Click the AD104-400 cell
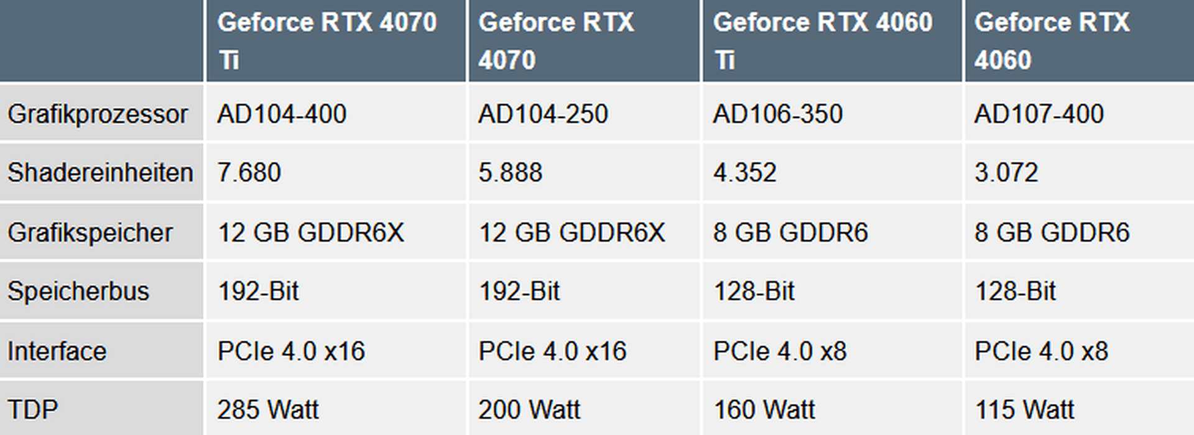Viewport: 1194px width, 435px height. 282,114
